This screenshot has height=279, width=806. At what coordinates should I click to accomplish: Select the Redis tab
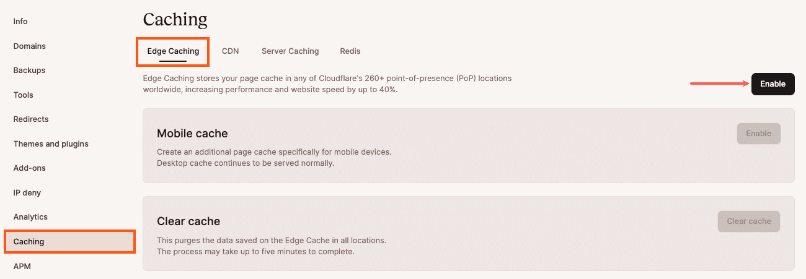coord(350,51)
